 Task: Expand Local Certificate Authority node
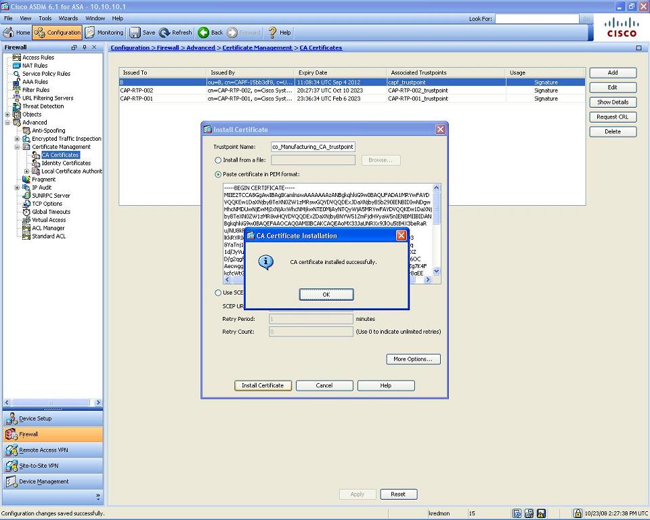click(26, 171)
